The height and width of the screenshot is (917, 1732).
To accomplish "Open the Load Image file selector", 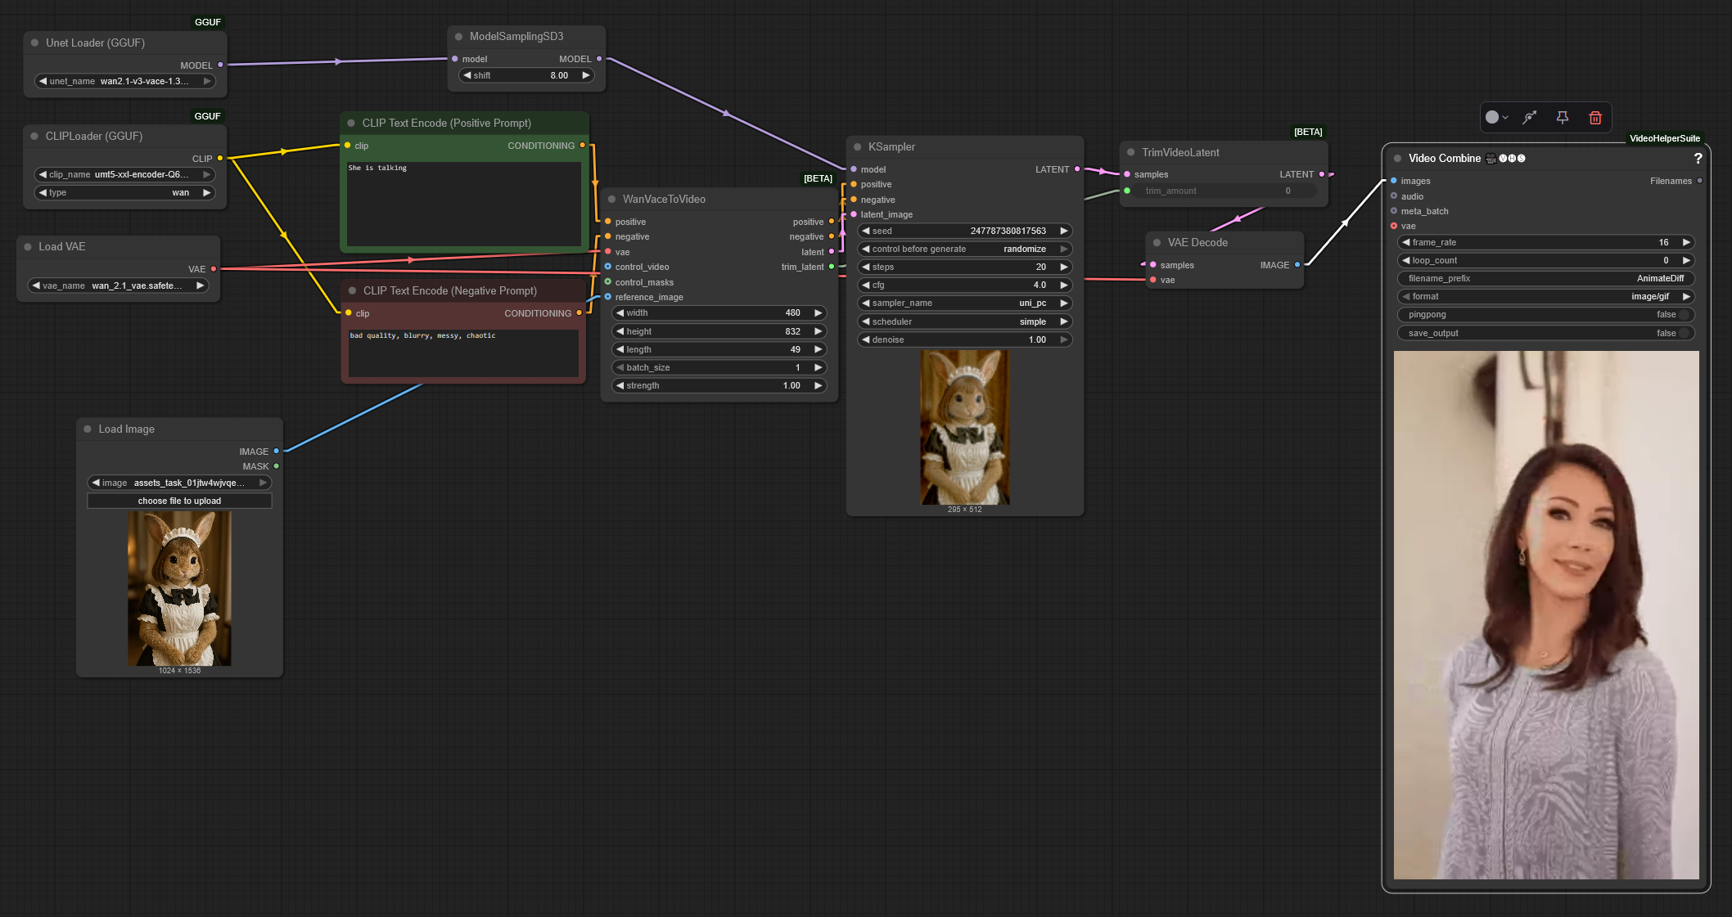I will point(179,483).
